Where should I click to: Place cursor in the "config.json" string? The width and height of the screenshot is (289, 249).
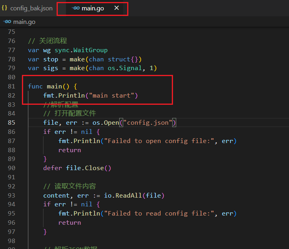(148, 123)
